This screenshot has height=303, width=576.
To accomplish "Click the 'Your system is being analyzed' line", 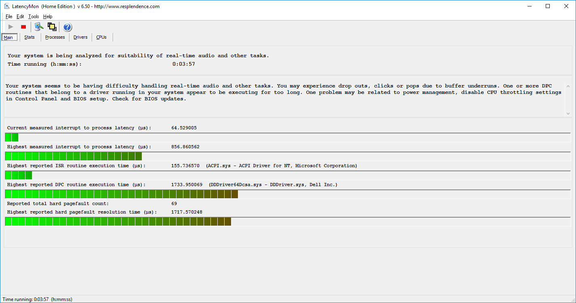I will click(x=138, y=56).
